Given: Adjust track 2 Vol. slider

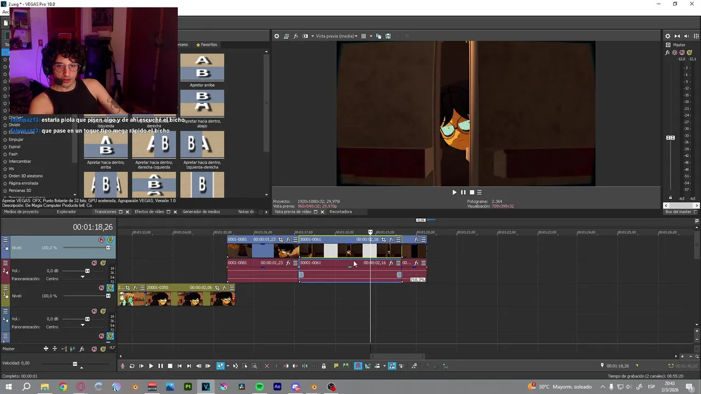Looking at the screenshot, I should click(87, 271).
